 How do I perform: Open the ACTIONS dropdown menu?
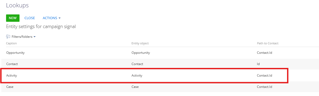click(x=52, y=18)
